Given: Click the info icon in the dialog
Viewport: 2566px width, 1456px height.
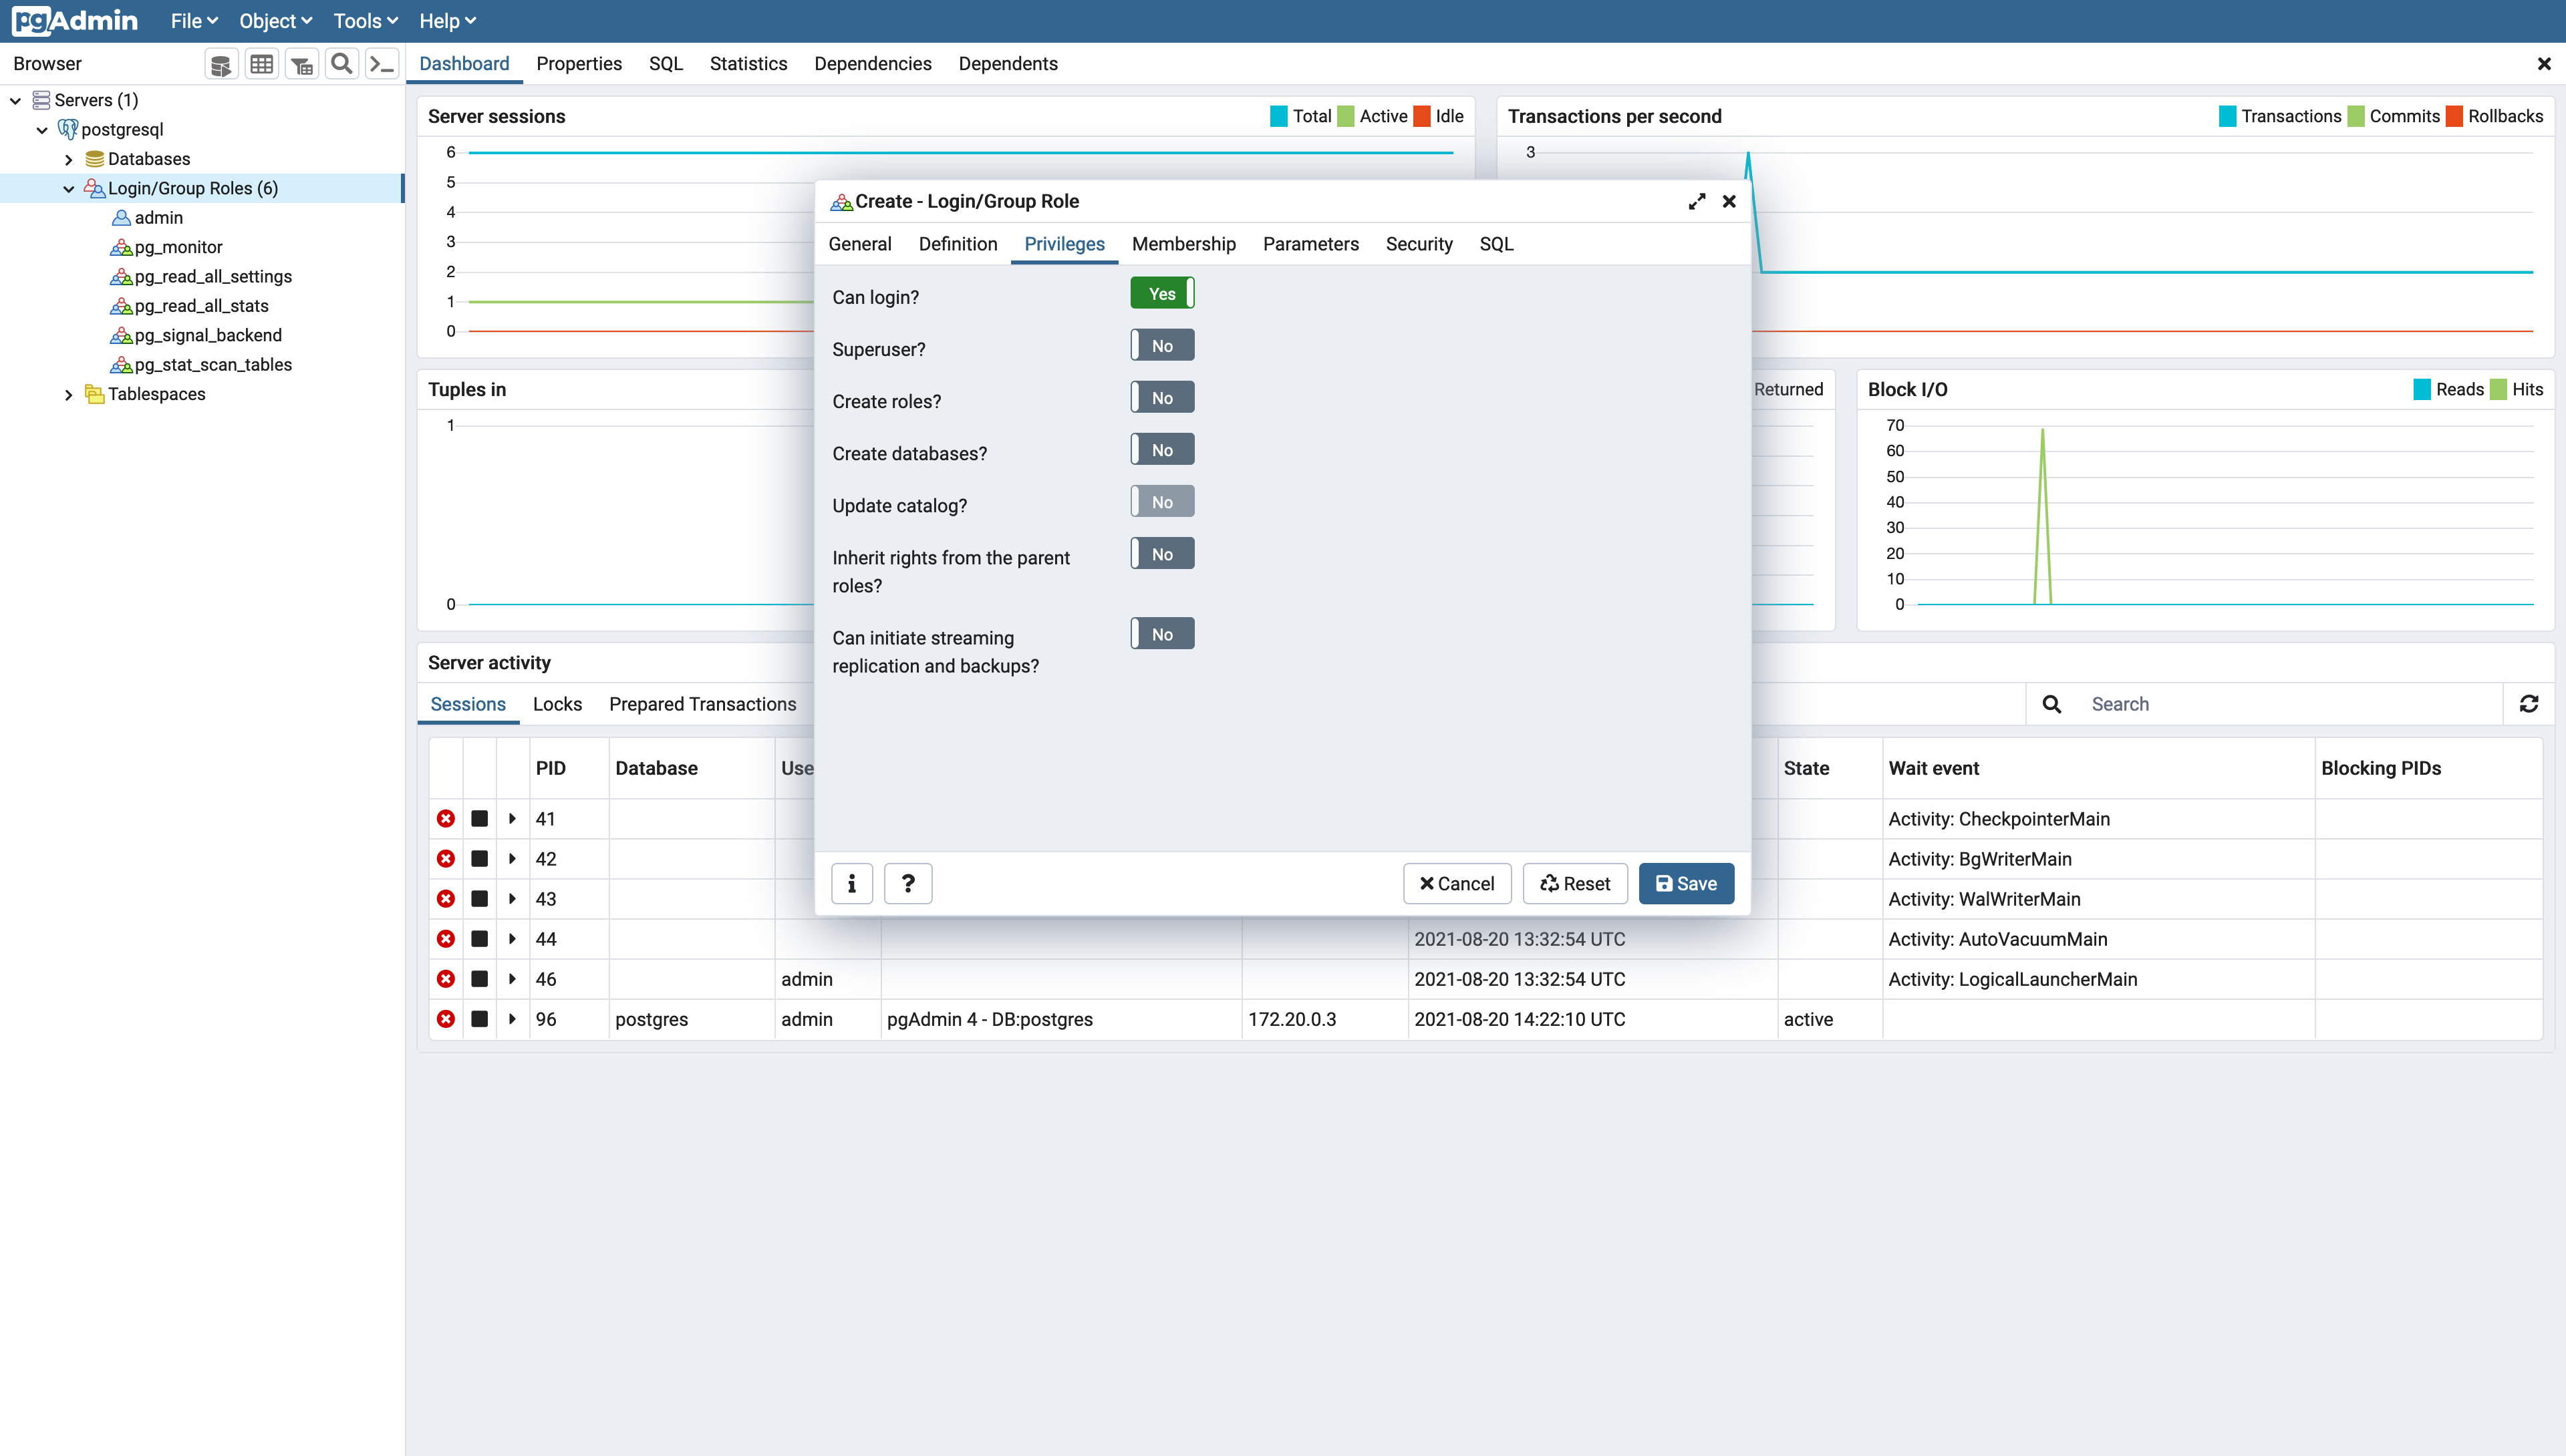Looking at the screenshot, I should [851, 883].
